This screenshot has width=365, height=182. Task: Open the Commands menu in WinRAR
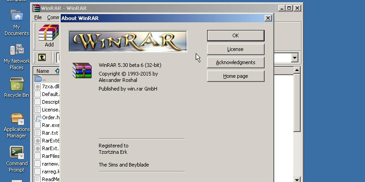(53, 17)
